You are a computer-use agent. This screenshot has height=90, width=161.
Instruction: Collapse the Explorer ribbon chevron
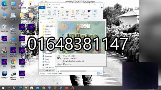click(x=99, y=7)
